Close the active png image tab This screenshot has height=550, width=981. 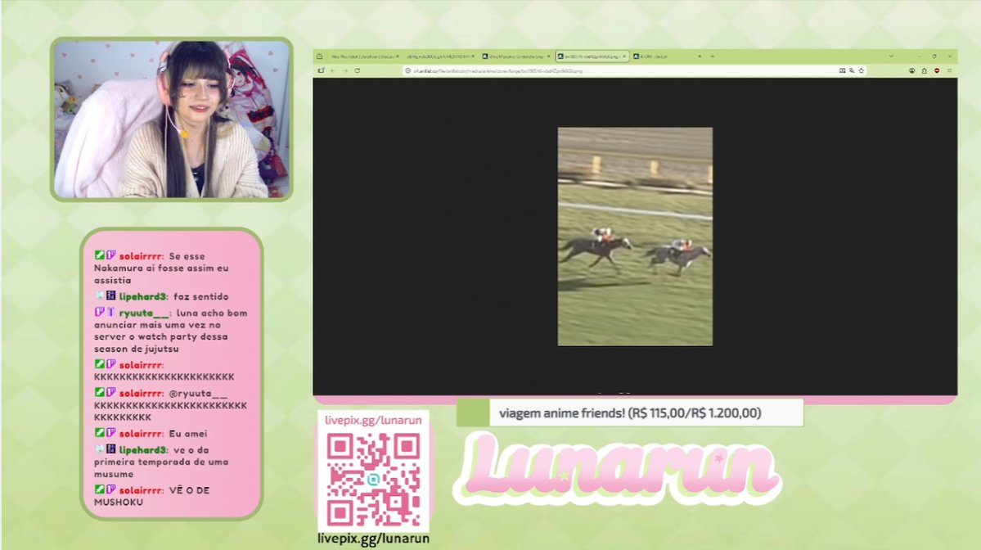pos(623,56)
